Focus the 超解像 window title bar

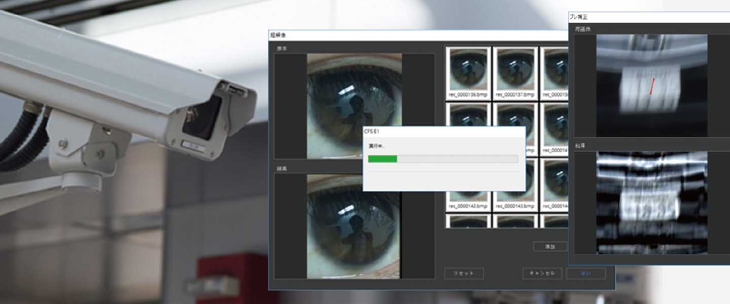tap(416, 35)
